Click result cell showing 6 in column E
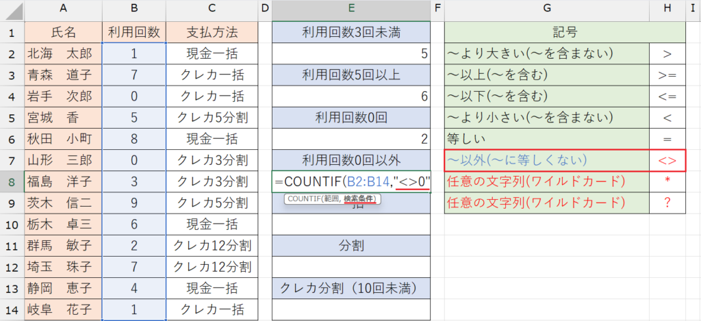 (x=351, y=97)
